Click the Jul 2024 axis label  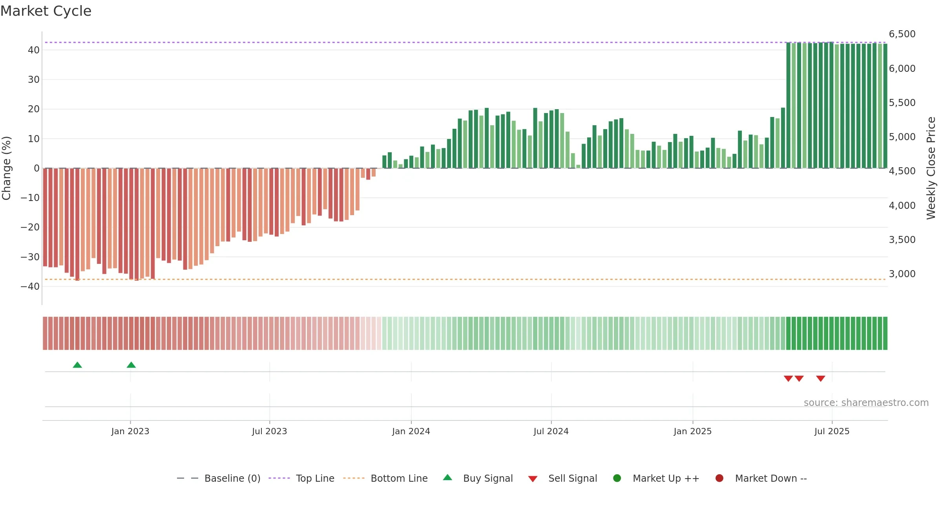click(x=551, y=431)
